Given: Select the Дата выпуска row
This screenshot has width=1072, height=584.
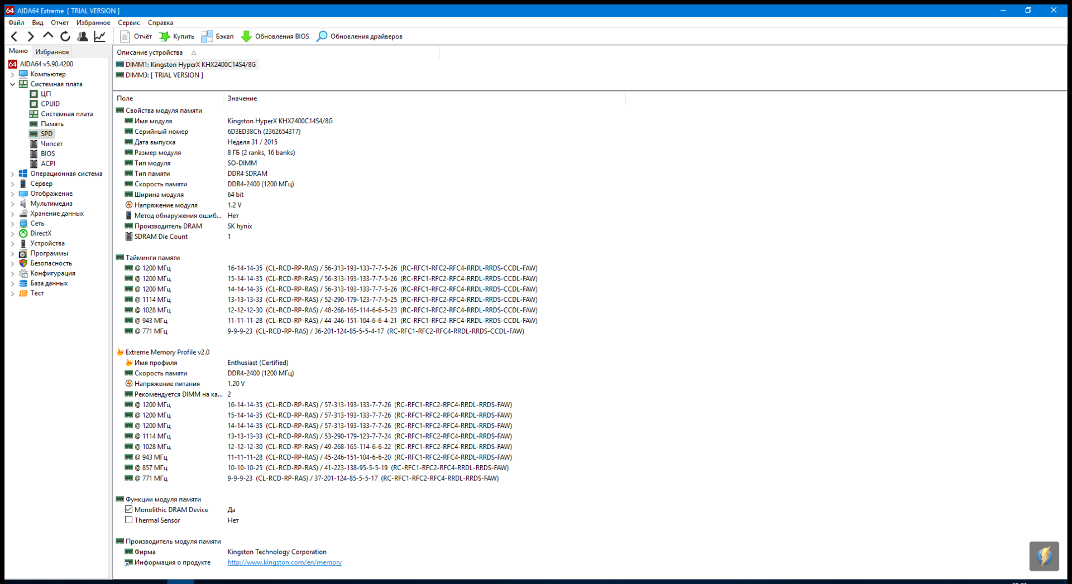Looking at the screenshot, I should tap(201, 142).
